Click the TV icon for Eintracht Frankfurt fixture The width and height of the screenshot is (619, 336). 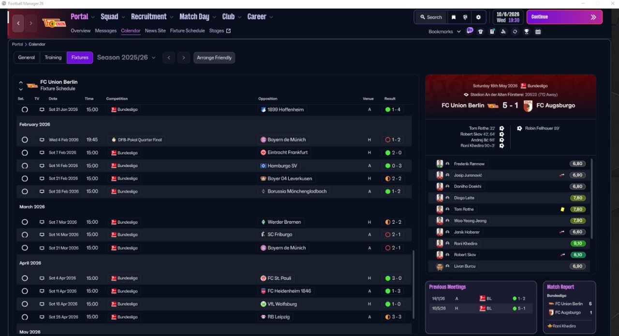(42, 153)
